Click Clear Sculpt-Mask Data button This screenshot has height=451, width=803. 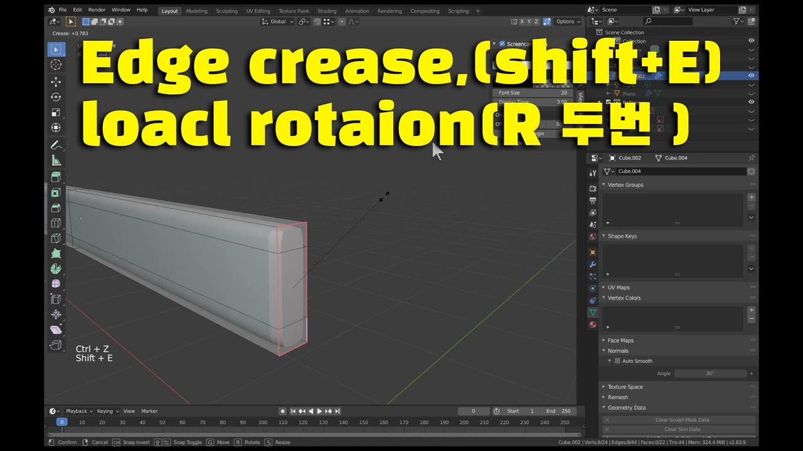point(679,420)
